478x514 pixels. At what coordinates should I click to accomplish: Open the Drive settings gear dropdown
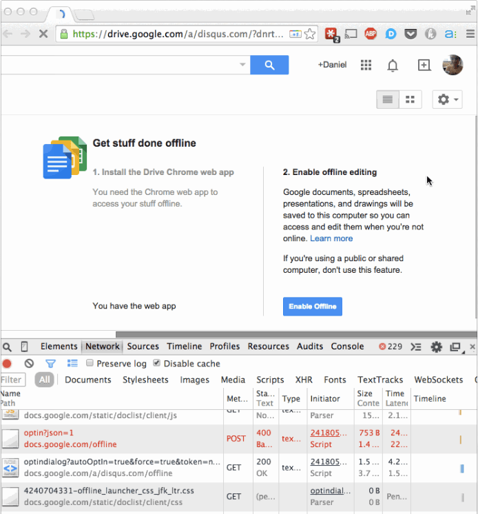tap(447, 99)
